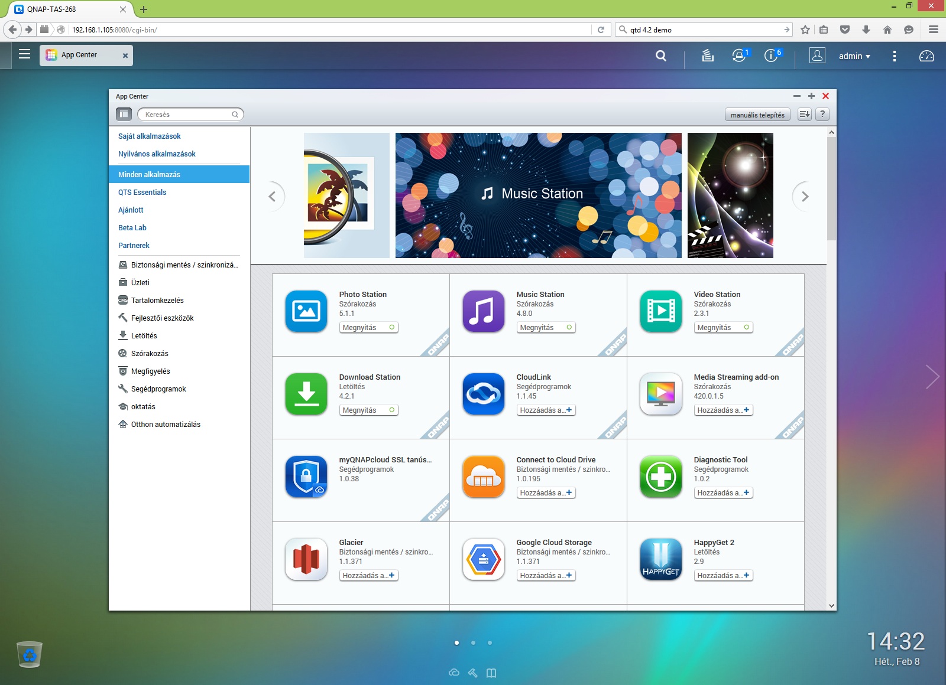This screenshot has width=946, height=685.
Task: Add Connect to Cloud Drive app
Action: pyautogui.click(x=546, y=492)
